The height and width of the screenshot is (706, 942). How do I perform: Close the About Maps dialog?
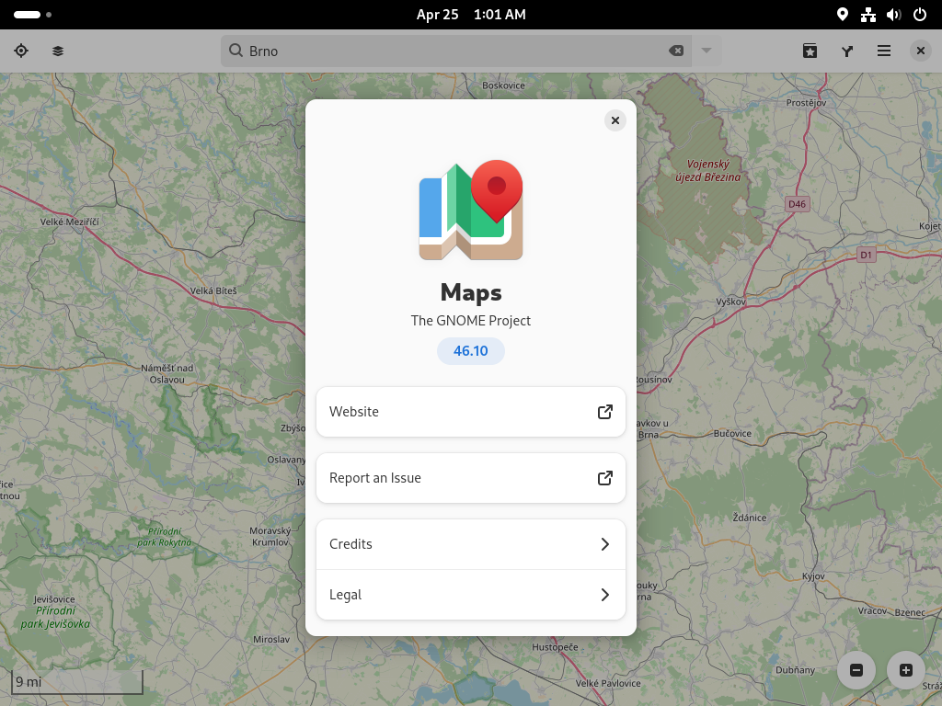click(x=615, y=120)
